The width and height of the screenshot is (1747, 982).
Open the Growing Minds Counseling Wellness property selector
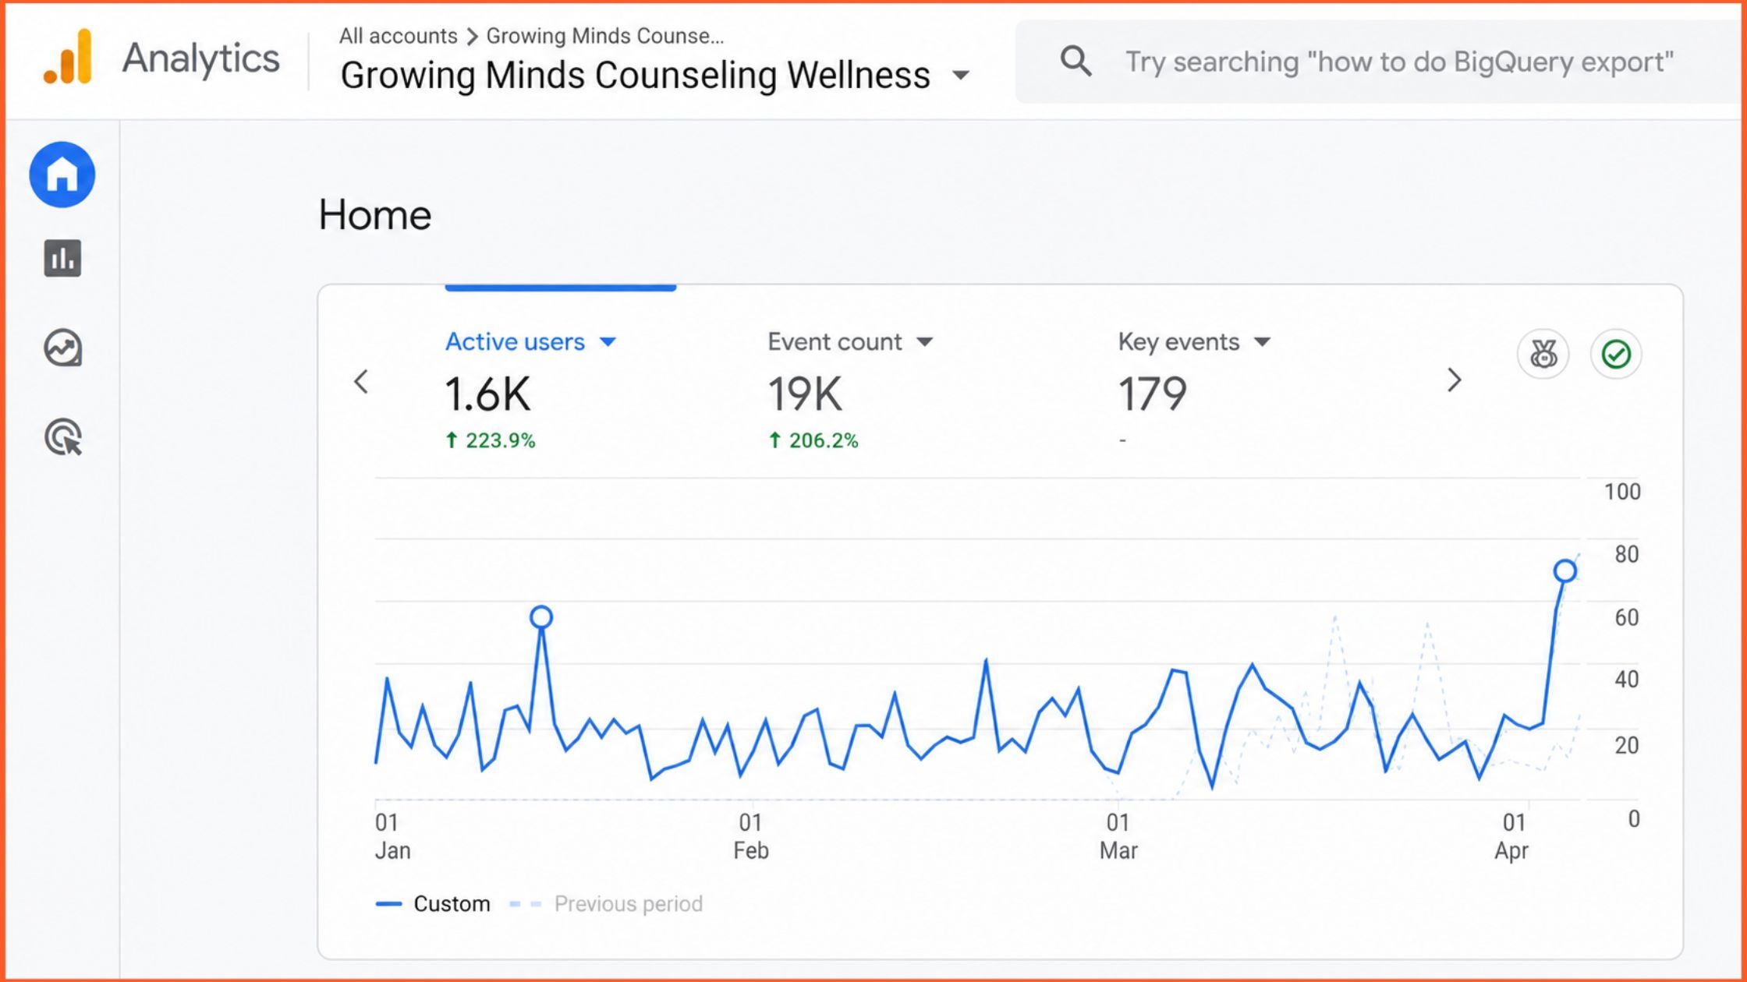tap(654, 76)
